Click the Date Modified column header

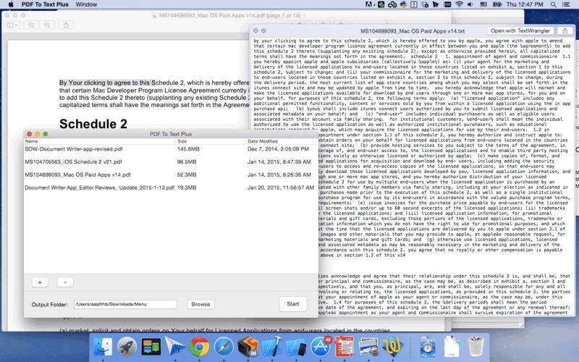click(263, 141)
